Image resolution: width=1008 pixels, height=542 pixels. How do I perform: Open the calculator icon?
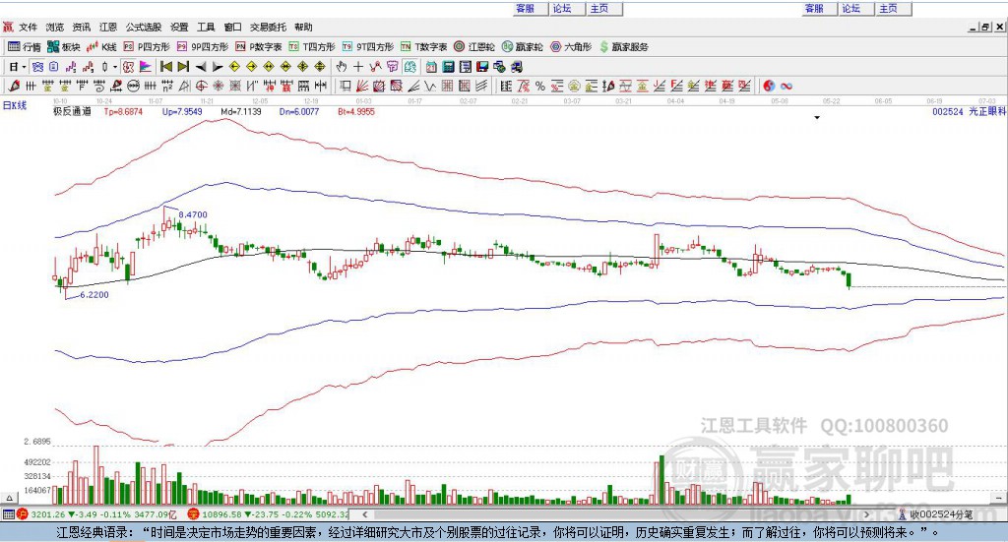pos(449,67)
